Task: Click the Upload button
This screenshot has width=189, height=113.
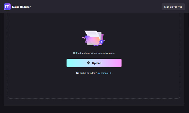Action: [x=94, y=63]
